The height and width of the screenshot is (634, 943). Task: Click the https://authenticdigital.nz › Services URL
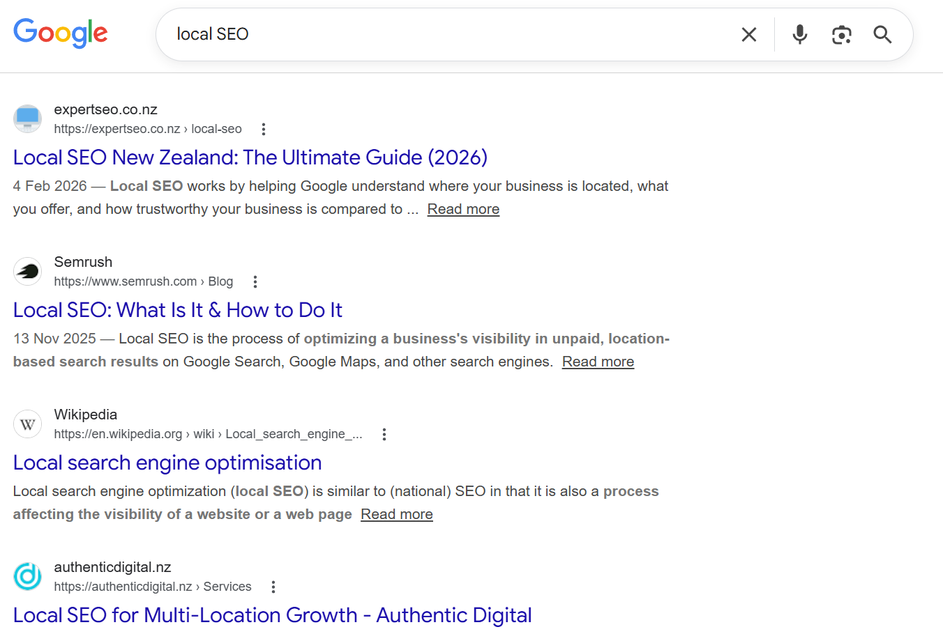click(x=153, y=587)
